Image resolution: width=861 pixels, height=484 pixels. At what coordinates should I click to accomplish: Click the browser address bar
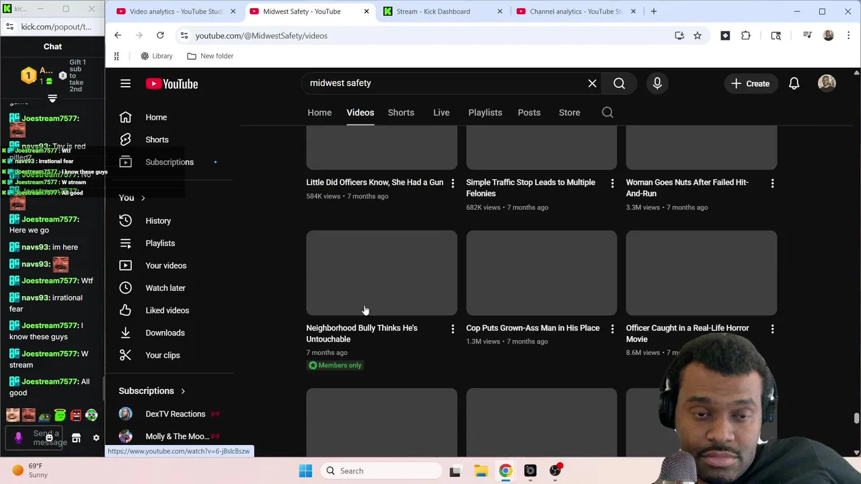coord(430,36)
